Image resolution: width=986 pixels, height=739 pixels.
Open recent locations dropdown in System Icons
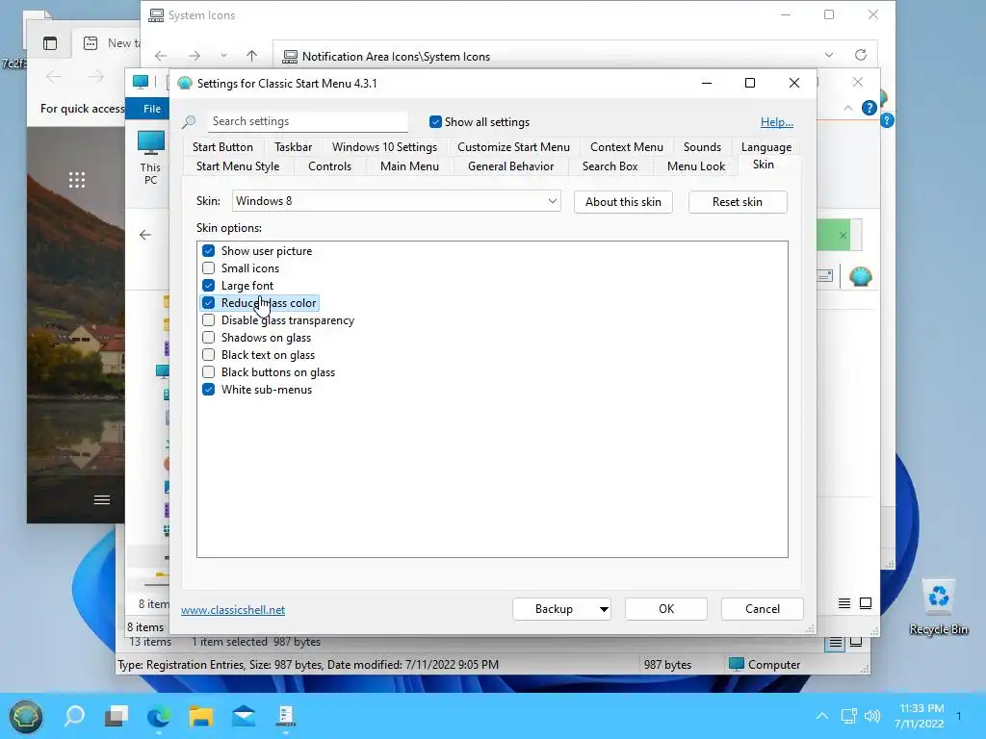tap(223, 56)
